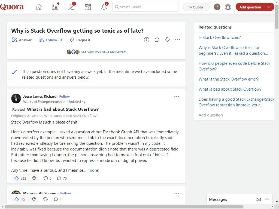Open the language globe icon
279x209 pixels.
coord(228,7)
